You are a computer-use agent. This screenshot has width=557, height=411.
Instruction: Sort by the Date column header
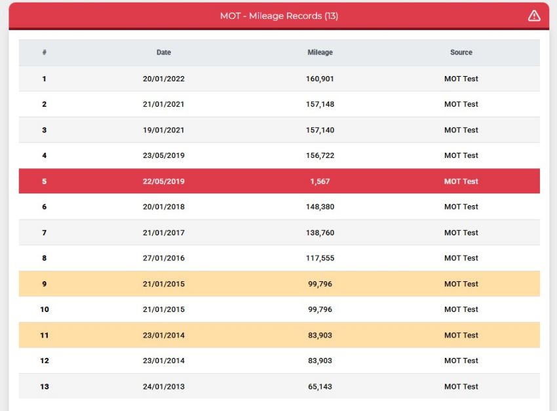point(164,52)
